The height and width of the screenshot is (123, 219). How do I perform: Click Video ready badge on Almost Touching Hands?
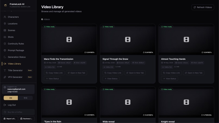click(167, 27)
